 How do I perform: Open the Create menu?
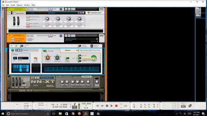pos(13,5)
